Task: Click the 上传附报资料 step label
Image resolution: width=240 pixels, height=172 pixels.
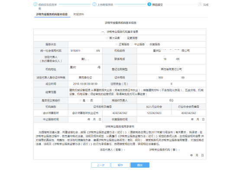Action: (x=105, y=5)
